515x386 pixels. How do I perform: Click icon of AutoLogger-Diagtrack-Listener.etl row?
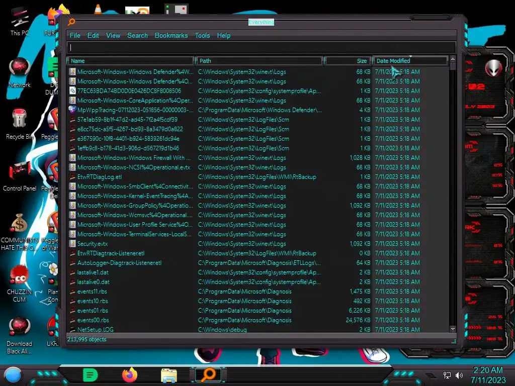(72, 262)
